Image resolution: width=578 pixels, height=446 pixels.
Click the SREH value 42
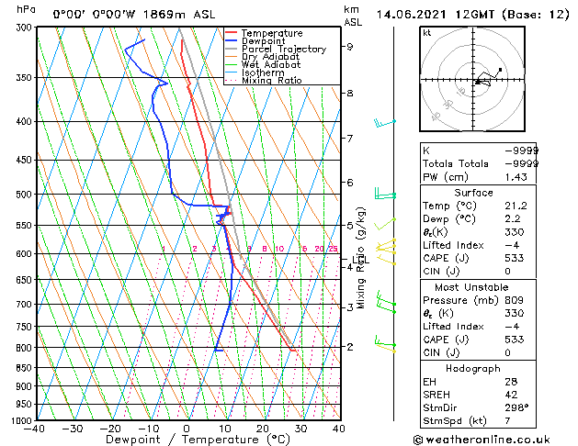pyautogui.click(x=511, y=395)
